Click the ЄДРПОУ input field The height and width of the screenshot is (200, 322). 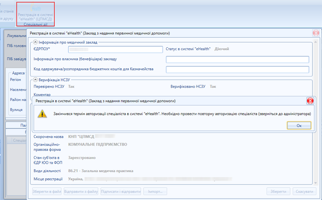click(116, 49)
